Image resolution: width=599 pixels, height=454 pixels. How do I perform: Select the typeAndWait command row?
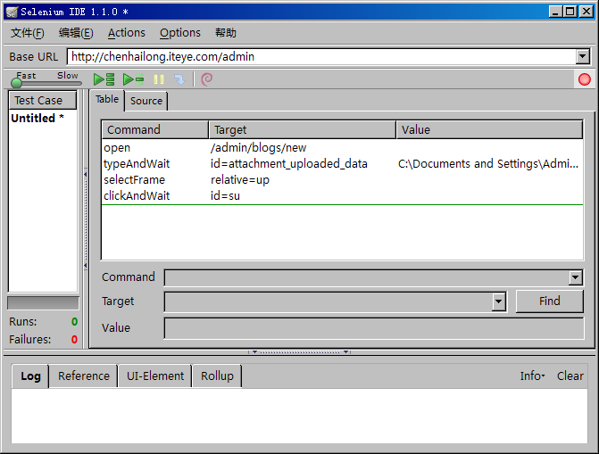[342, 164]
